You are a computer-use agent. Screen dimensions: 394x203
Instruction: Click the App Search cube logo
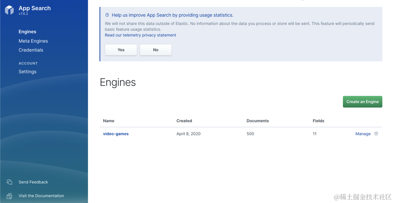coord(9,10)
